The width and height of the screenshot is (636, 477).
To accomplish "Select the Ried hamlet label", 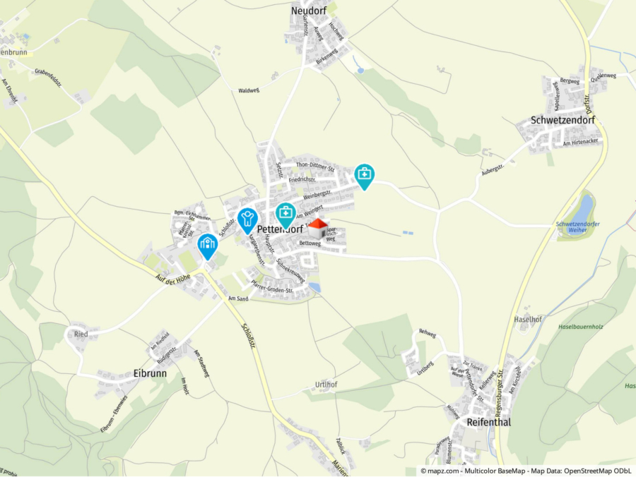I will tap(81, 334).
